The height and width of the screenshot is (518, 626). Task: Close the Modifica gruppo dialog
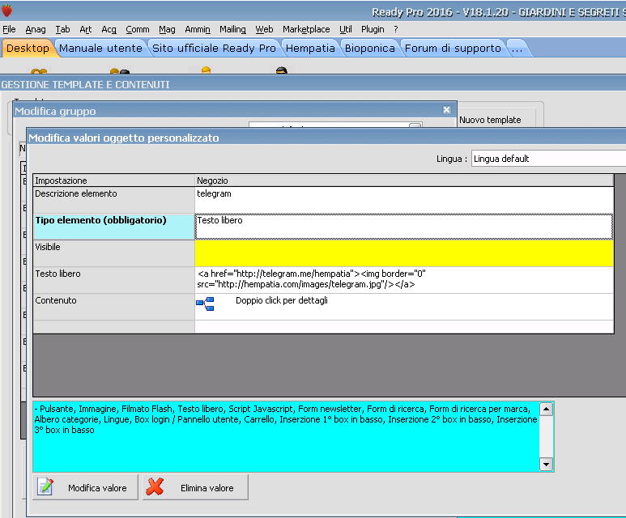point(446,110)
